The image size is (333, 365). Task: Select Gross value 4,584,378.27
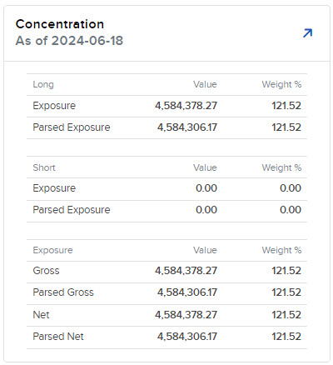186,271
